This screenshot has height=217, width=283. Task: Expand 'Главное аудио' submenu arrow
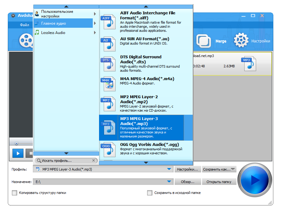click(95, 23)
